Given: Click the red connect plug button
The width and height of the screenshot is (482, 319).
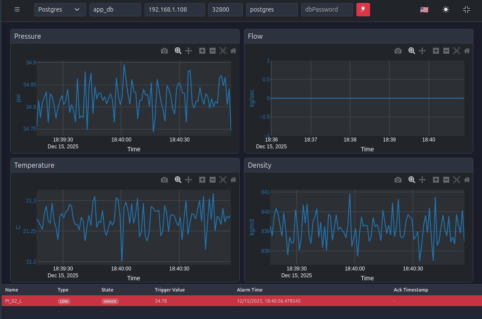Looking at the screenshot, I should pyautogui.click(x=363, y=9).
